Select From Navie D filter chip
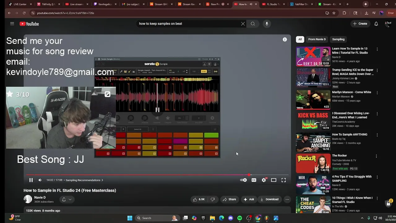The image size is (396, 223). click(317, 39)
